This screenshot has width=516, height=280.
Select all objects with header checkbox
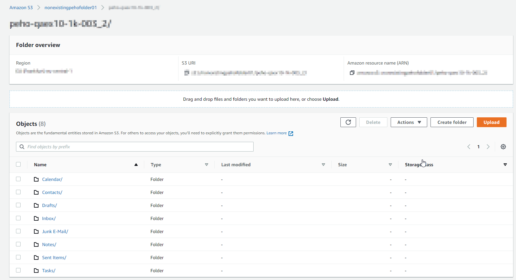(x=18, y=164)
